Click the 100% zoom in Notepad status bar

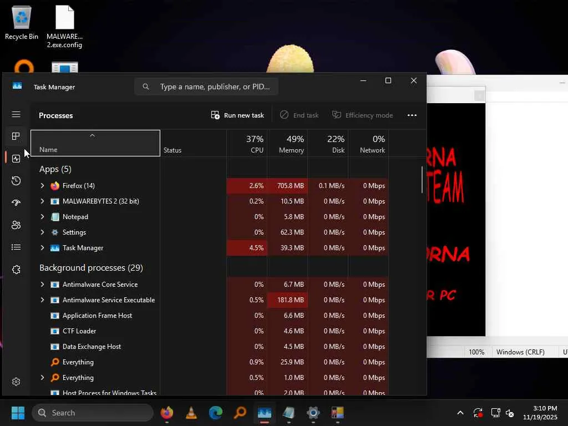[x=476, y=352]
